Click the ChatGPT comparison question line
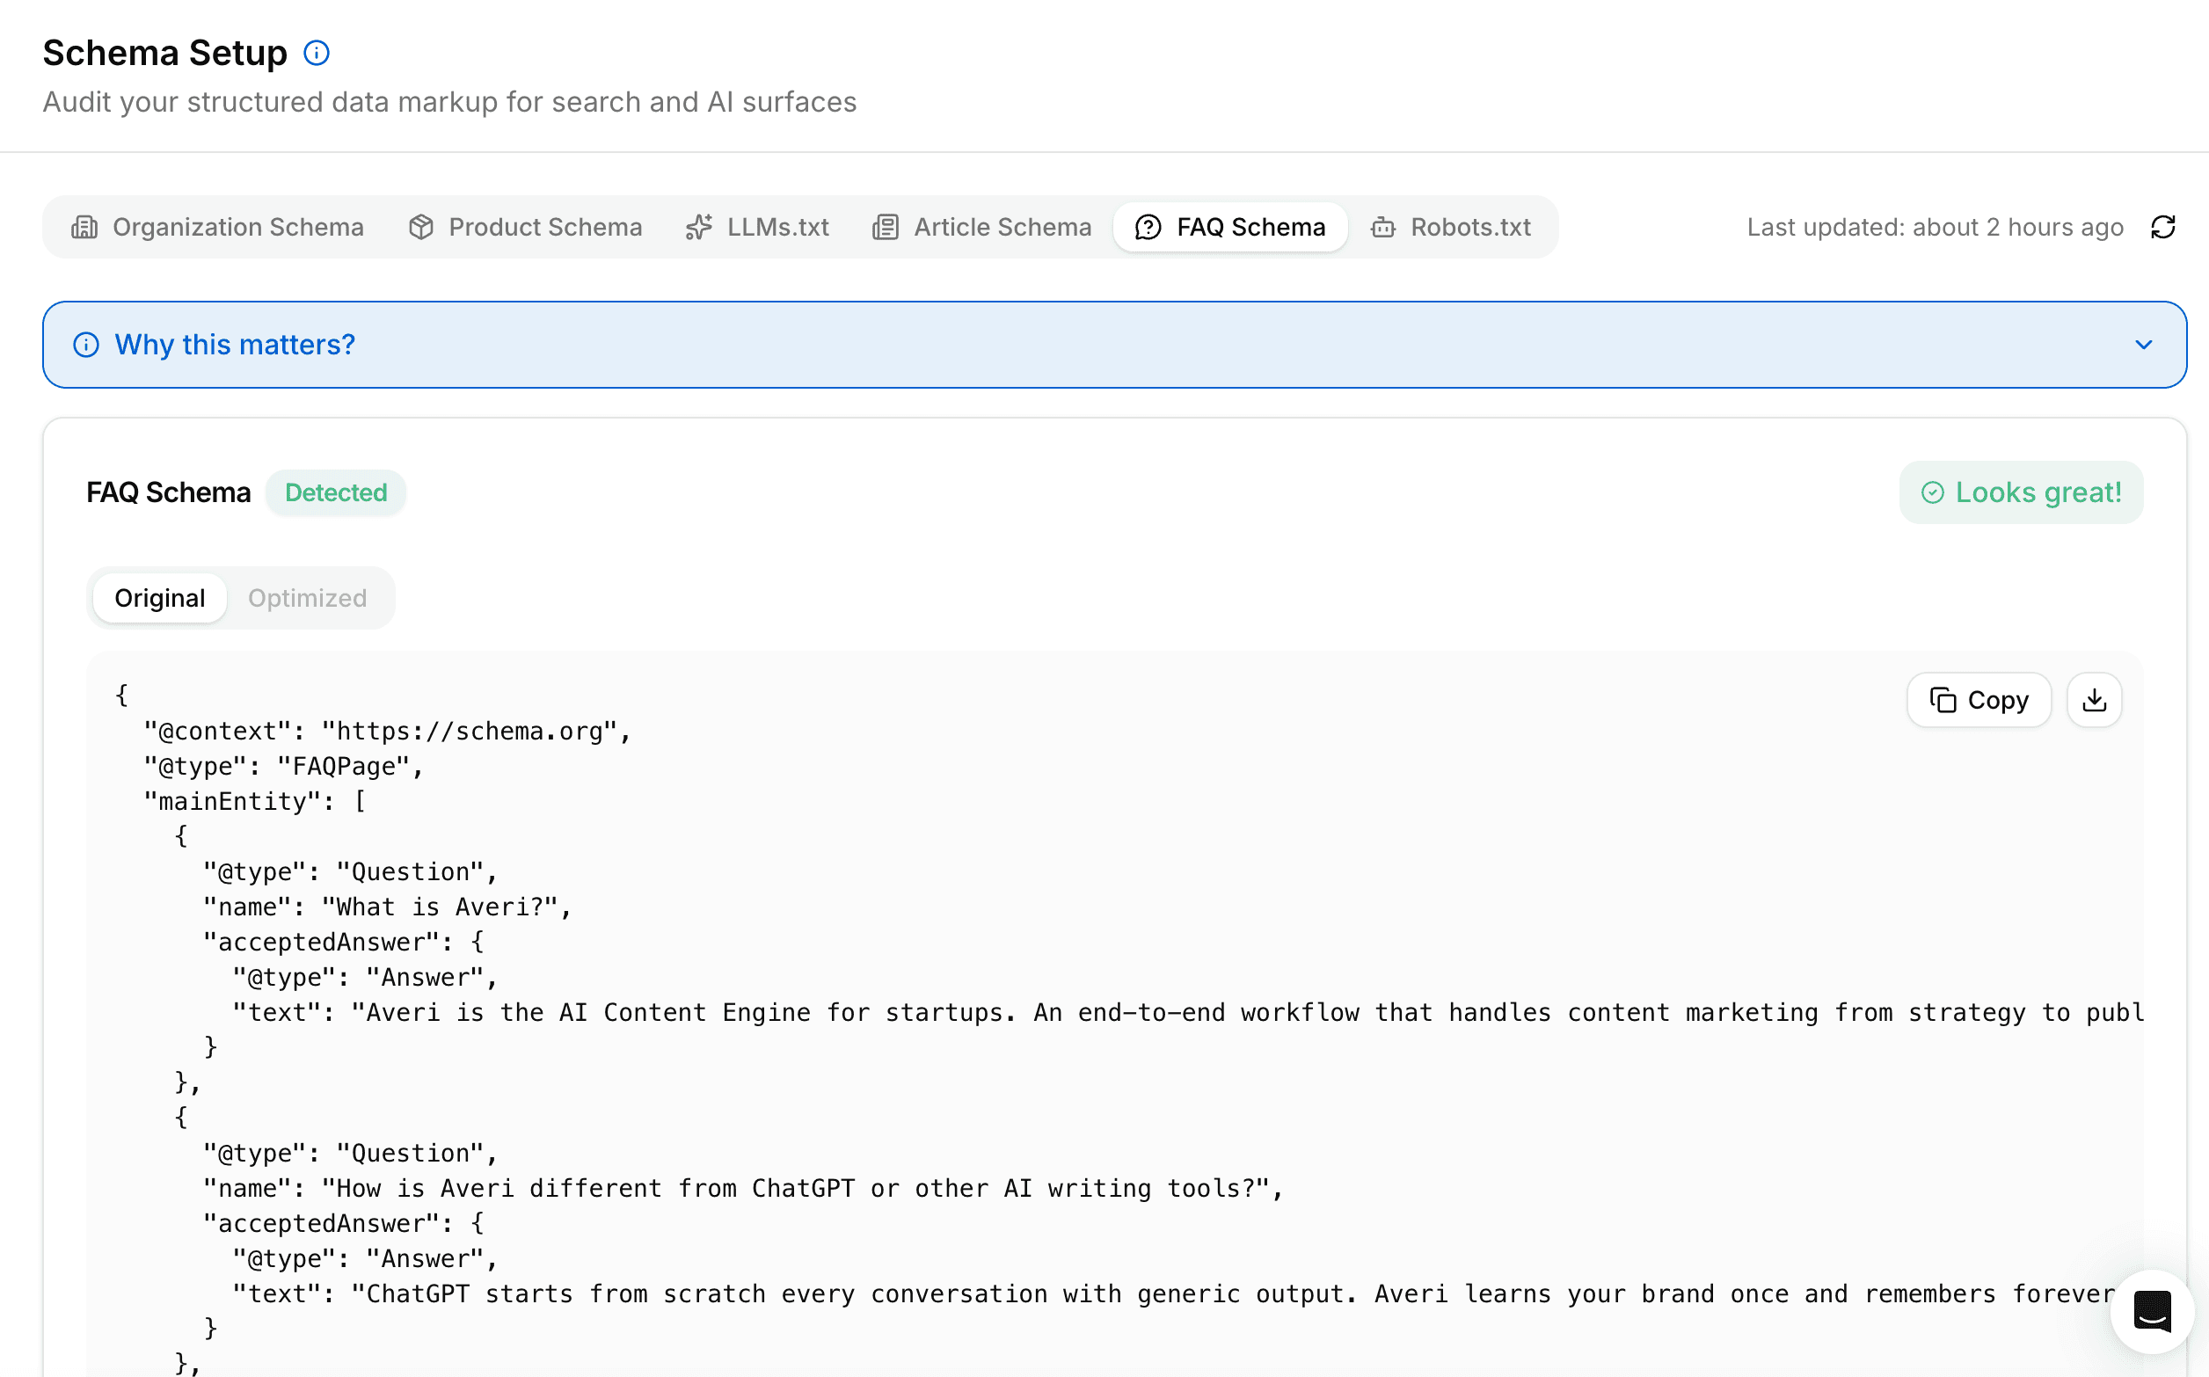This screenshot has height=1377, width=2209. tap(743, 1190)
